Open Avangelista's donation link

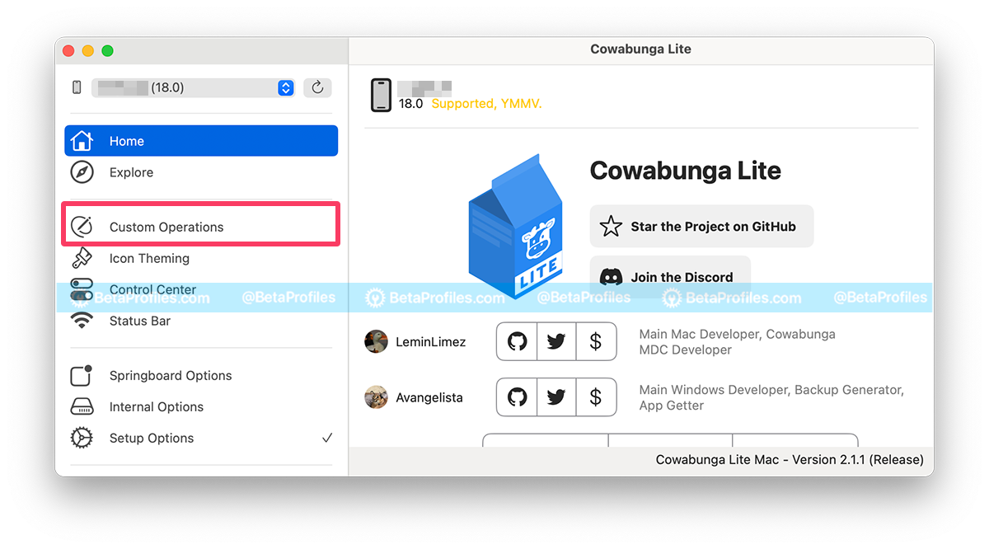point(596,397)
